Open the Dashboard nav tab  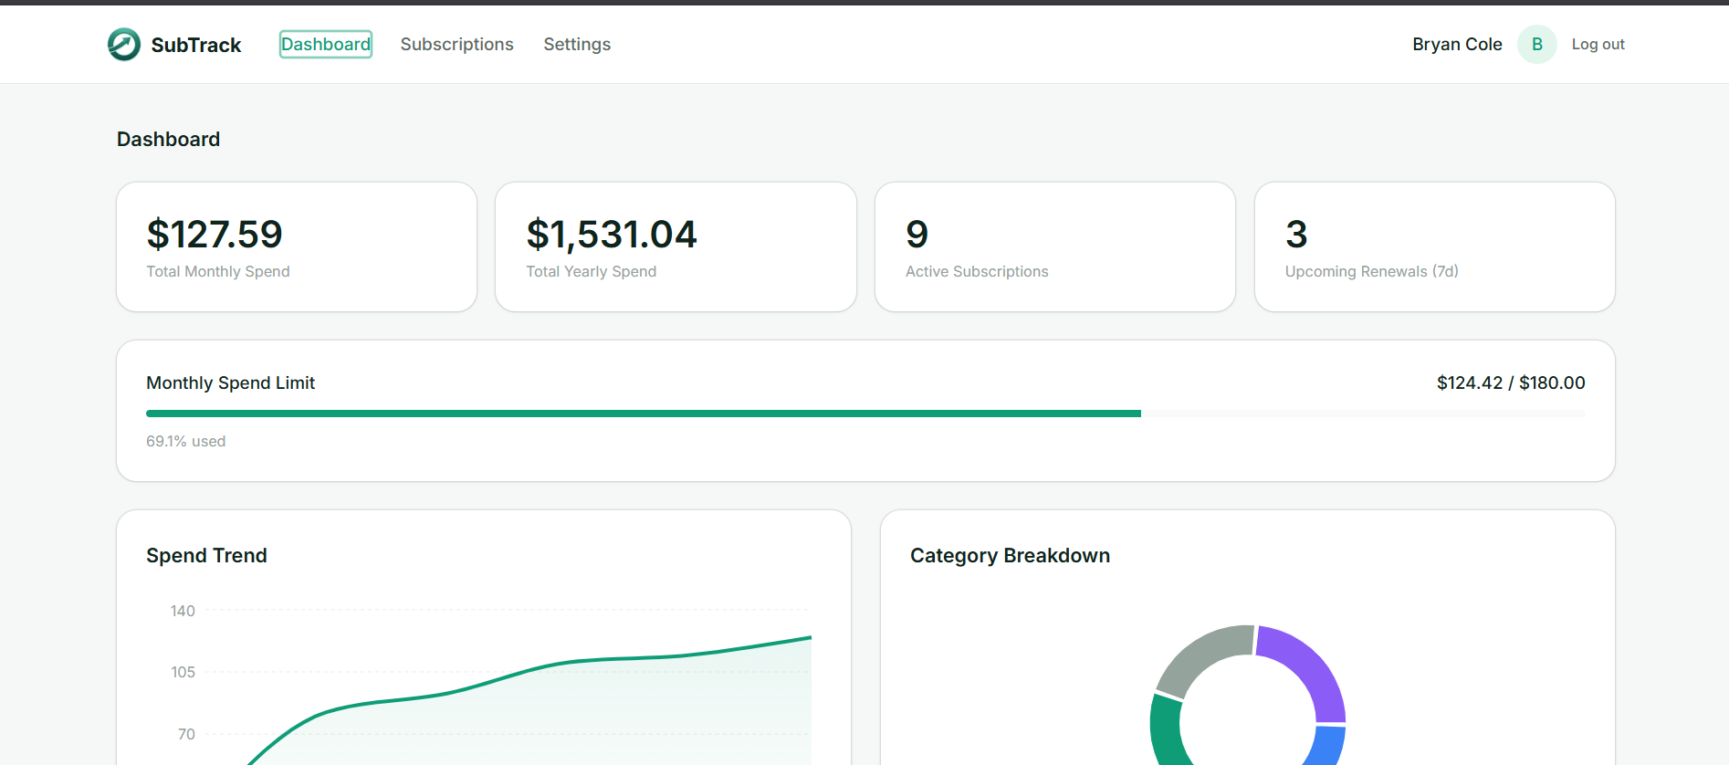(326, 44)
